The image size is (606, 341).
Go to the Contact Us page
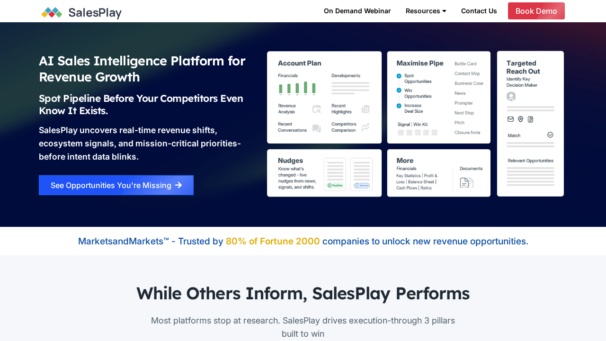pos(479,11)
